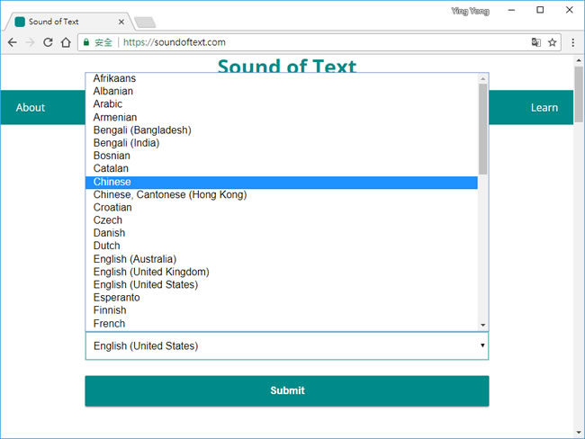This screenshot has height=439, width=585.
Task: Select Danish from the list
Action: [282, 233]
